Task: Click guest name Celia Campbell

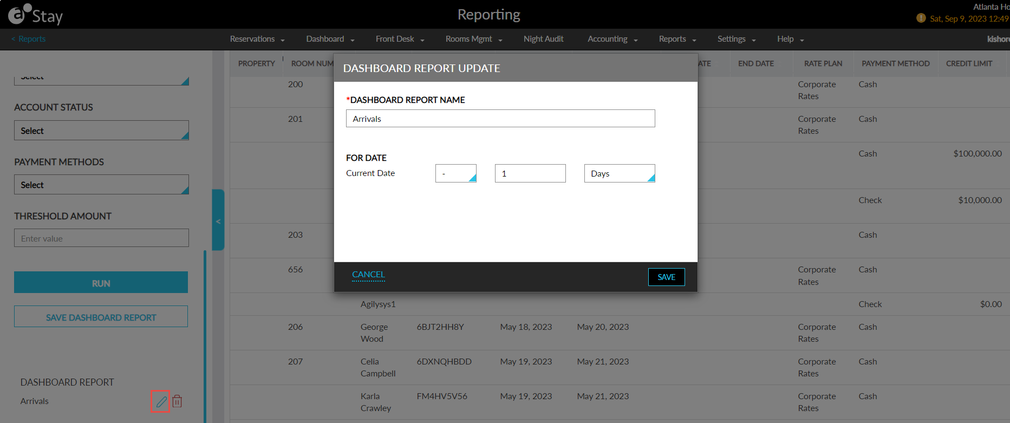Action: [x=378, y=367]
